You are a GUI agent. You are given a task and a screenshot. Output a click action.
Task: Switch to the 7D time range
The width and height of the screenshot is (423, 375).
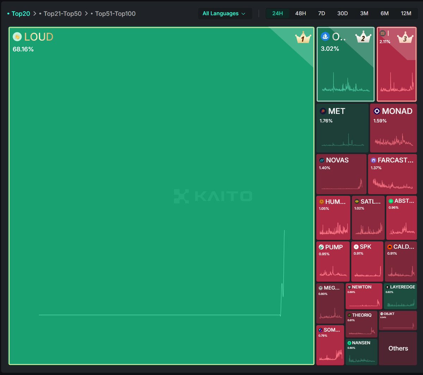tap(321, 13)
